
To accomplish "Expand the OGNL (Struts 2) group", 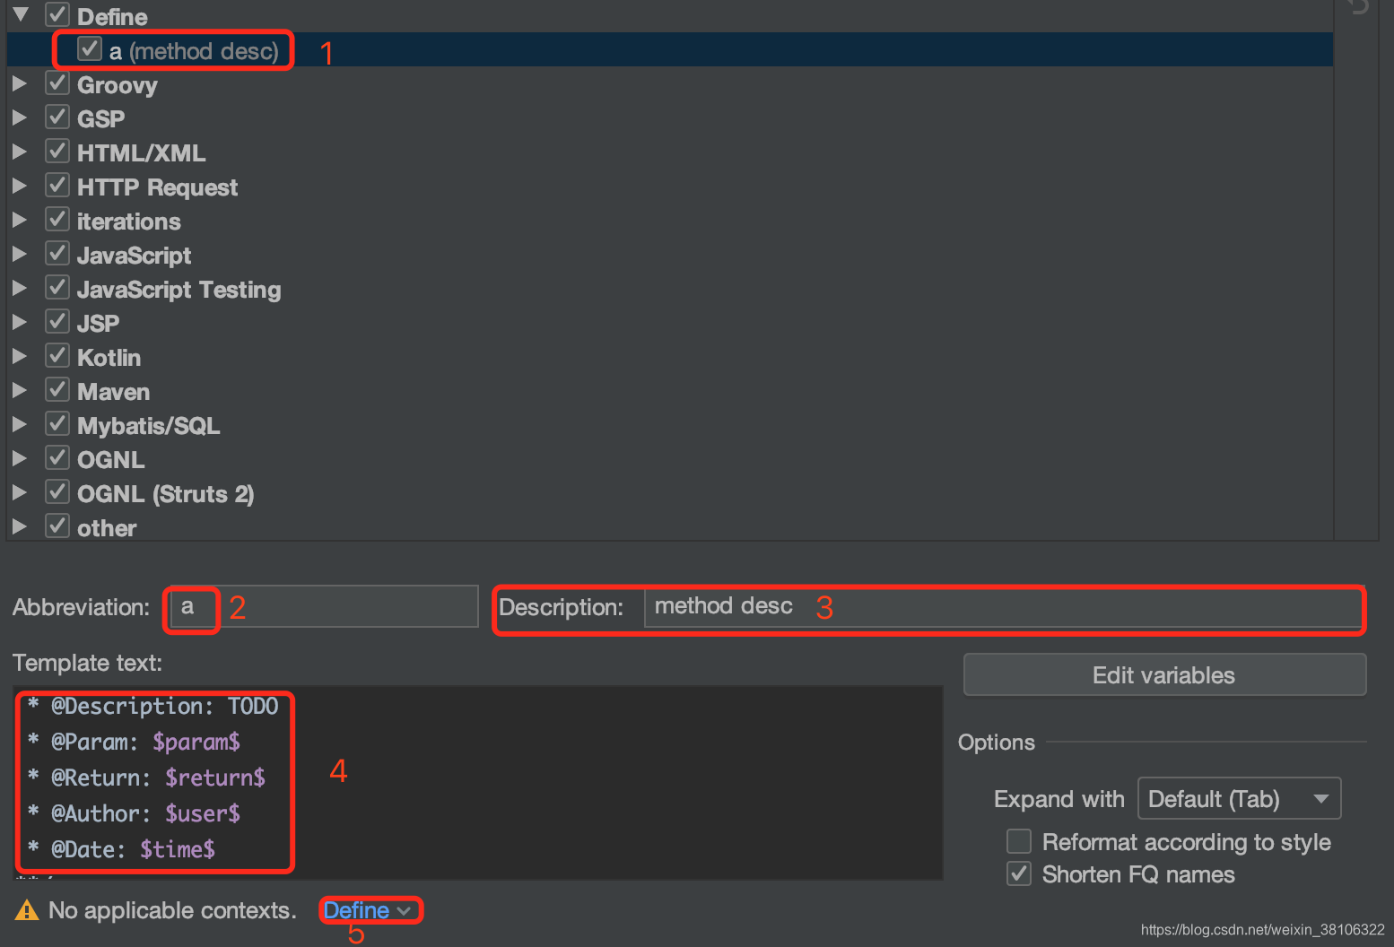I will click(19, 492).
